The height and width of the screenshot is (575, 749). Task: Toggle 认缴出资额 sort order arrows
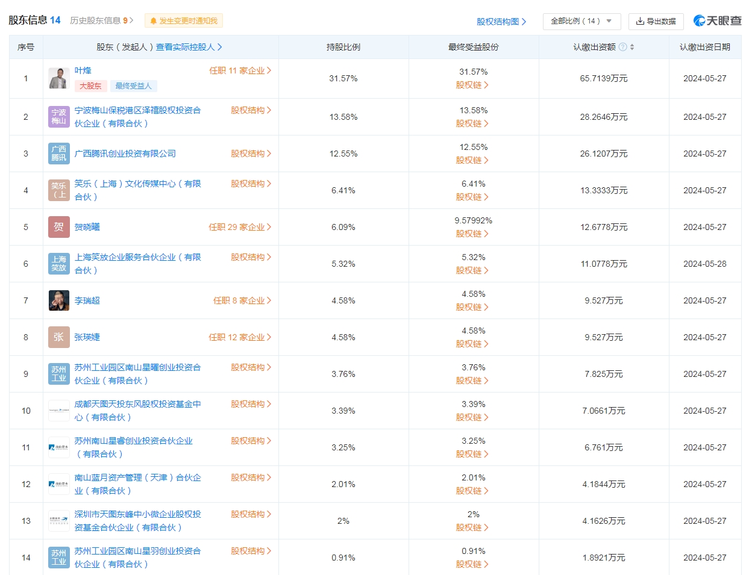632,46
